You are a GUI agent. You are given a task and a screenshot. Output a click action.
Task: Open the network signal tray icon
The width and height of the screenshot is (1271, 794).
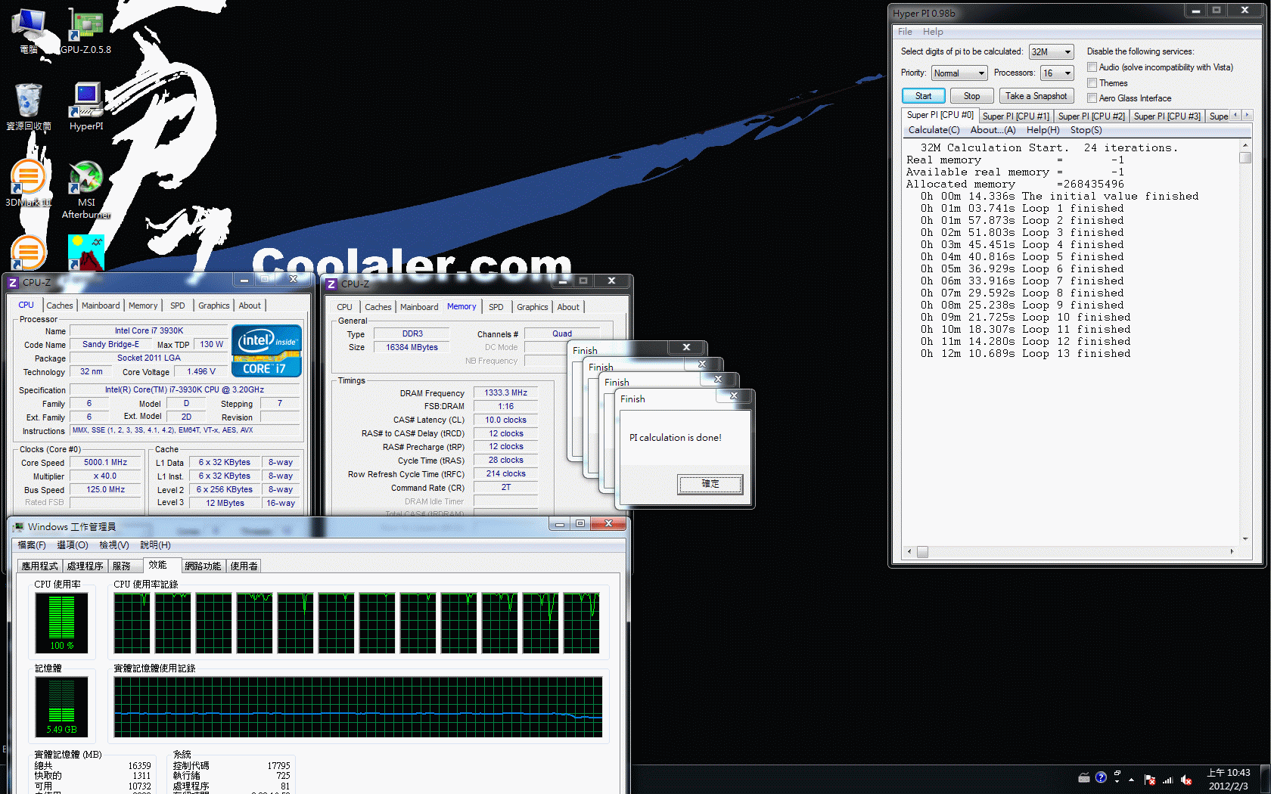point(1167,780)
